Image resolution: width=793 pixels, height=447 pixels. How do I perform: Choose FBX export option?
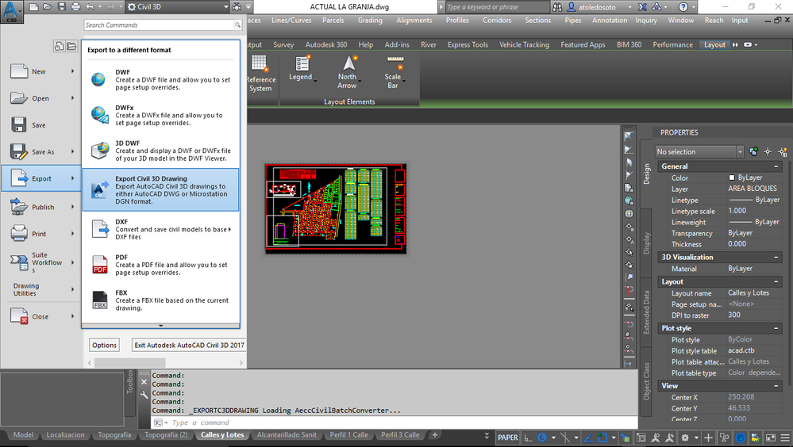click(x=160, y=300)
